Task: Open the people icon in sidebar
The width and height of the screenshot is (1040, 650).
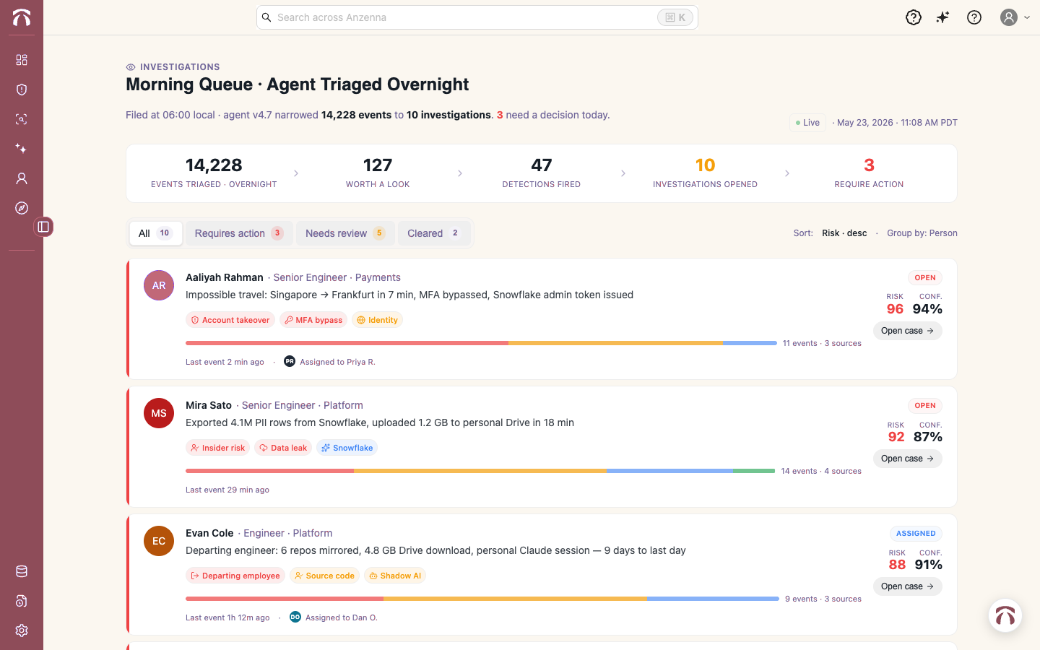Action: point(22,178)
